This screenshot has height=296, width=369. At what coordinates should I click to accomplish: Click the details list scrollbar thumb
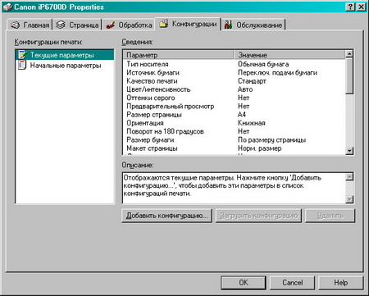tap(349, 76)
